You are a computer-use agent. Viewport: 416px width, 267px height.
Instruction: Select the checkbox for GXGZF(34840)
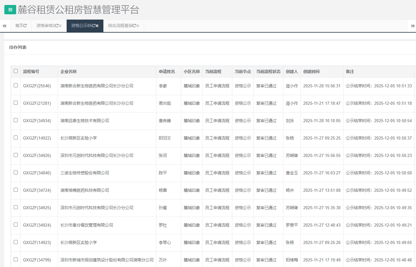16,173
